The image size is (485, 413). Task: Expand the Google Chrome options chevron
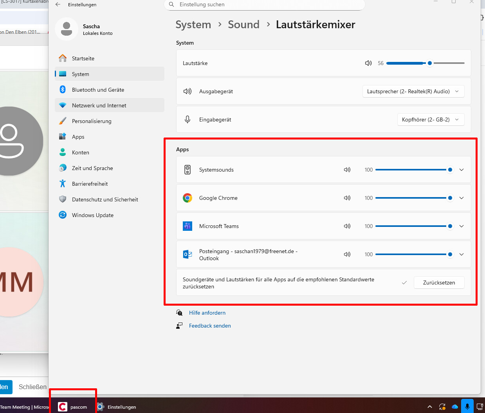462,198
